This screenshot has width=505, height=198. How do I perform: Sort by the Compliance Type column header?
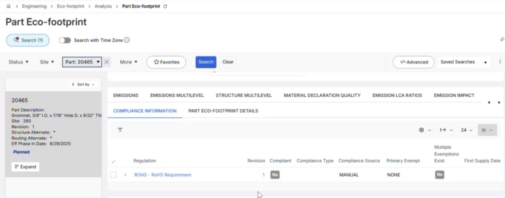pos(315,161)
